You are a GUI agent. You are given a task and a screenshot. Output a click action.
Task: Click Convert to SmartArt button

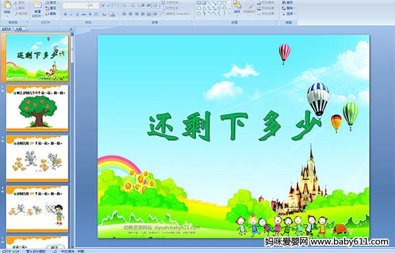pyautogui.click(x=177, y=14)
